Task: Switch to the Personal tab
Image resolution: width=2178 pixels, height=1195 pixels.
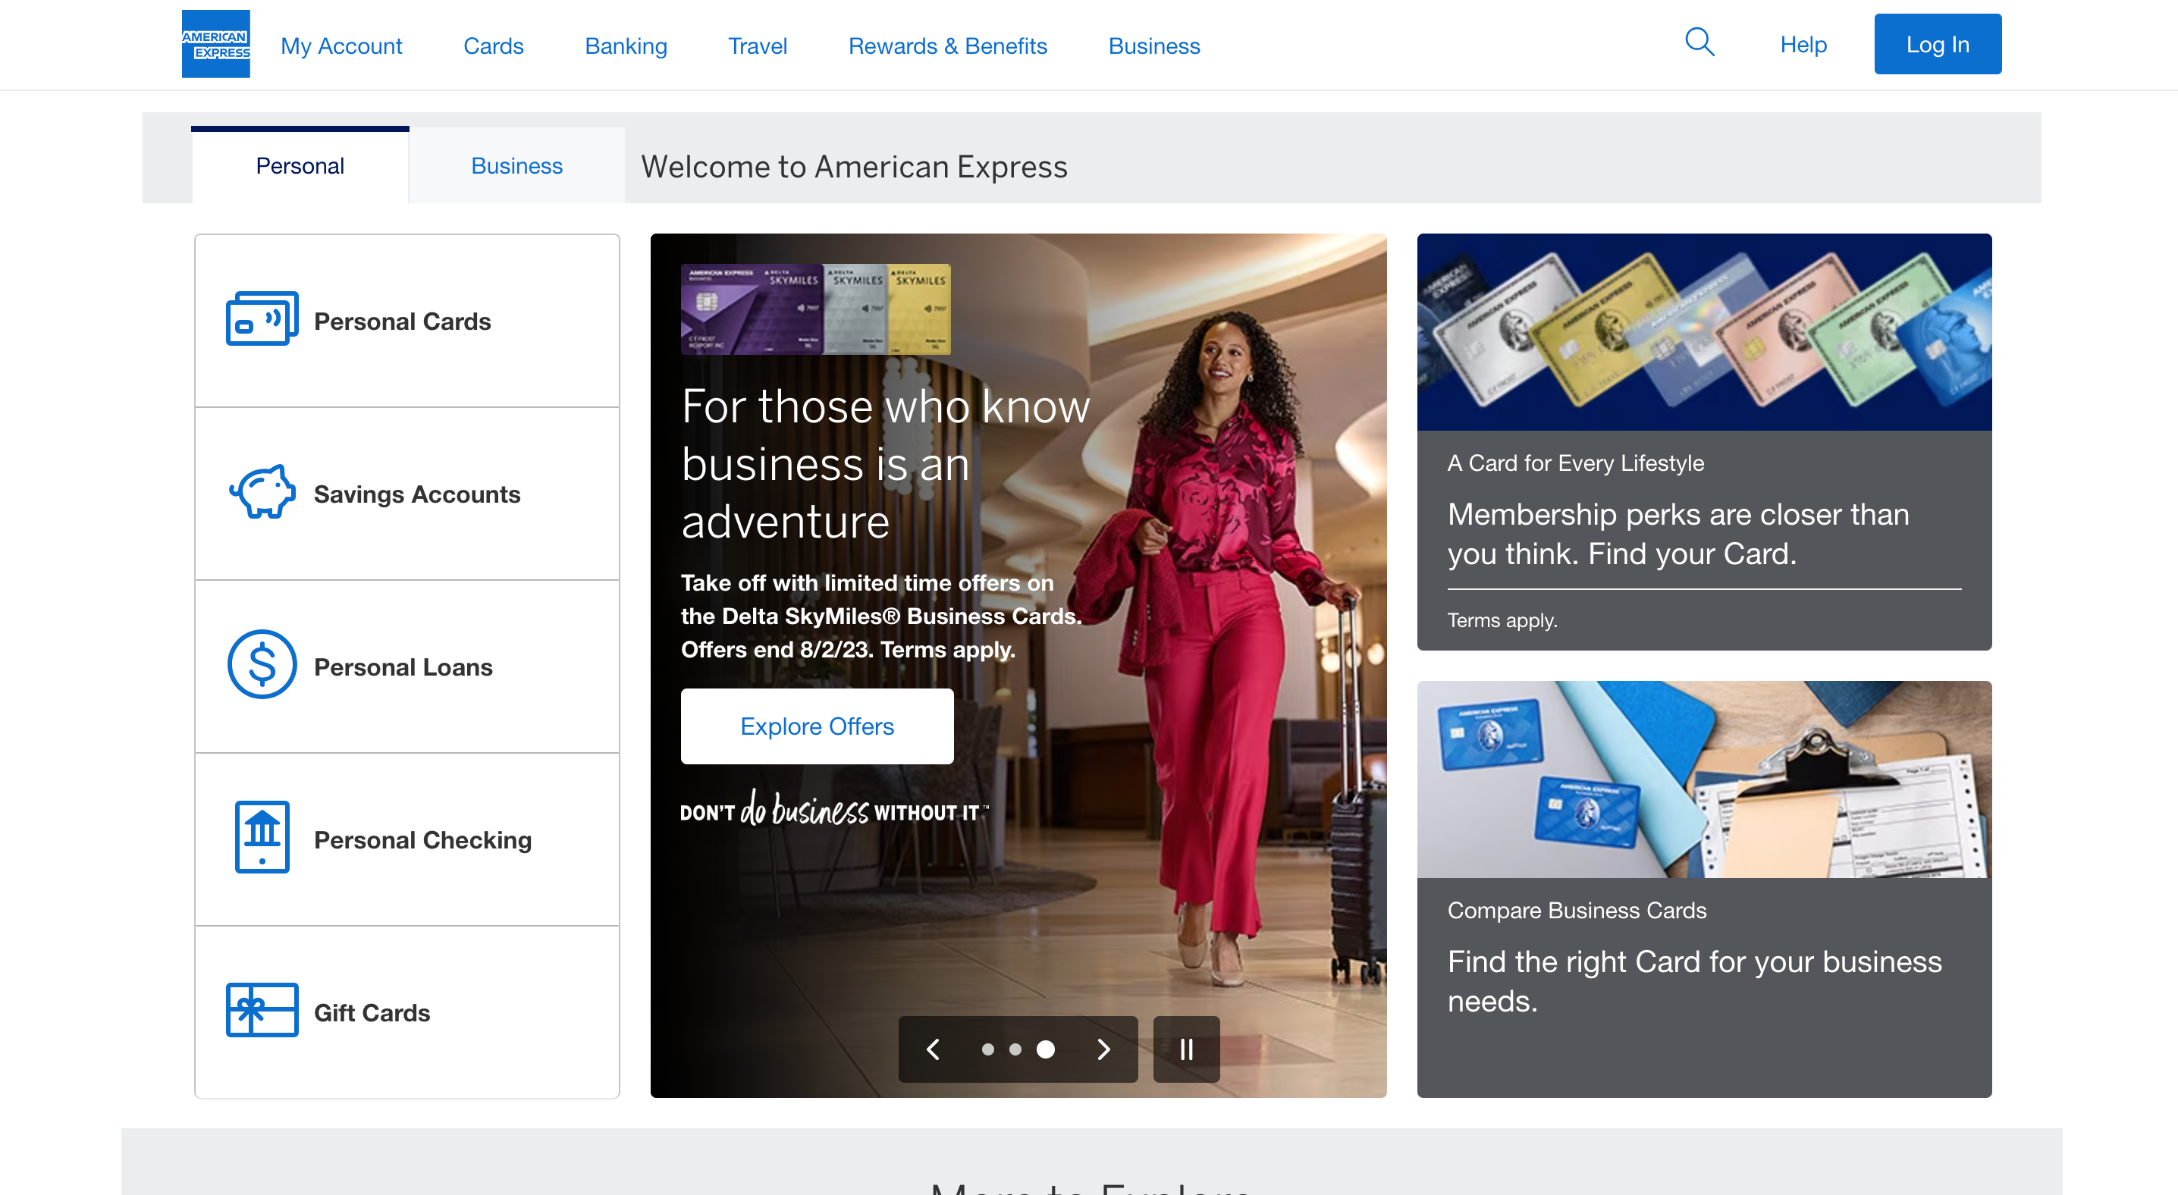Action: (x=300, y=165)
